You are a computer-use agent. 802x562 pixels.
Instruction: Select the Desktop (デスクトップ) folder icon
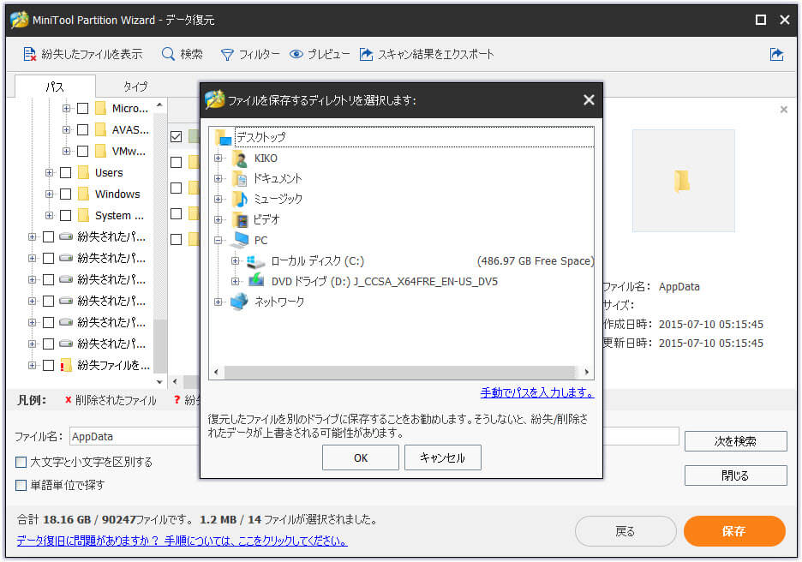(x=224, y=138)
